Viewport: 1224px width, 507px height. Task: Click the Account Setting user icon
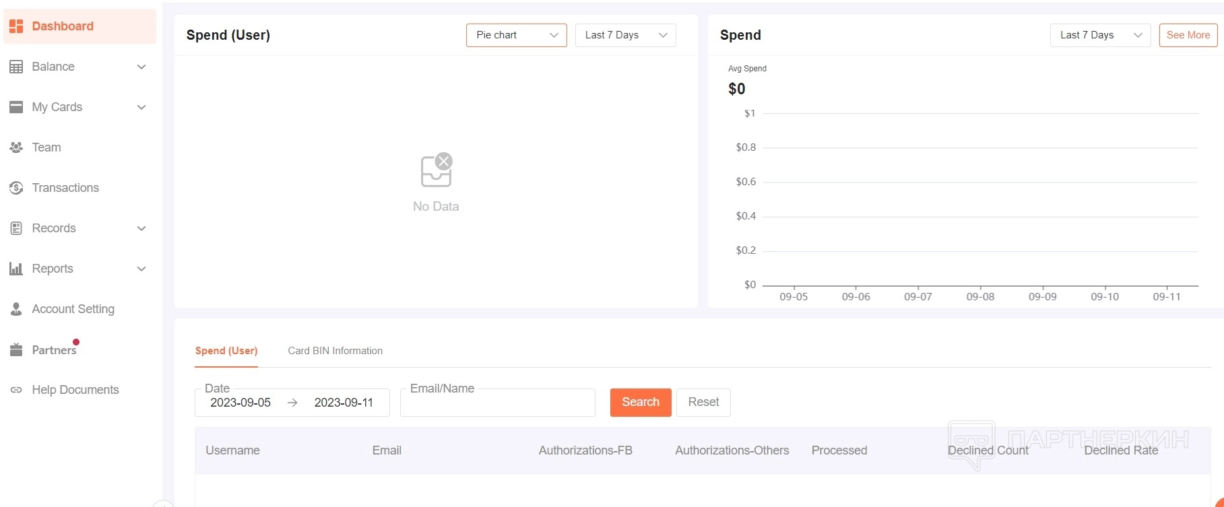click(x=16, y=309)
